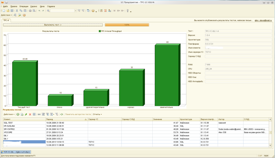Click Пометить авторство теста button

coord(78,114)
